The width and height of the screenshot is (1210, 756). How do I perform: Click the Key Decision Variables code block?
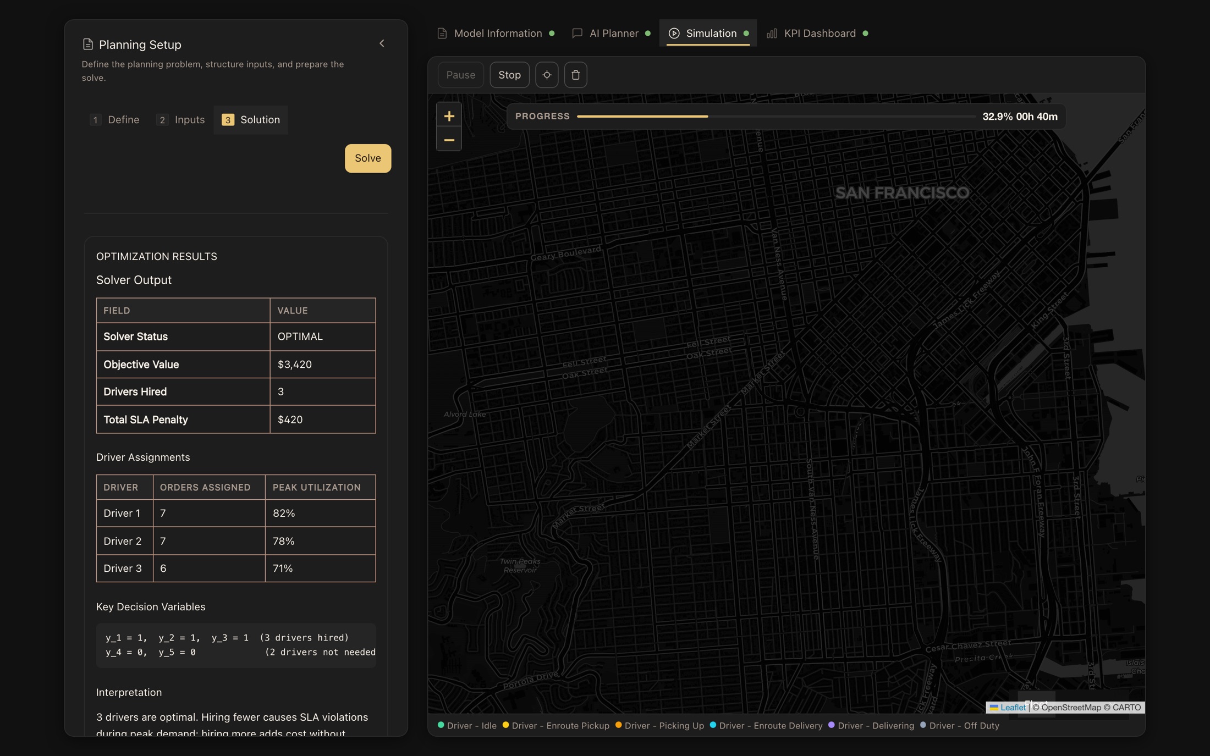236,645
